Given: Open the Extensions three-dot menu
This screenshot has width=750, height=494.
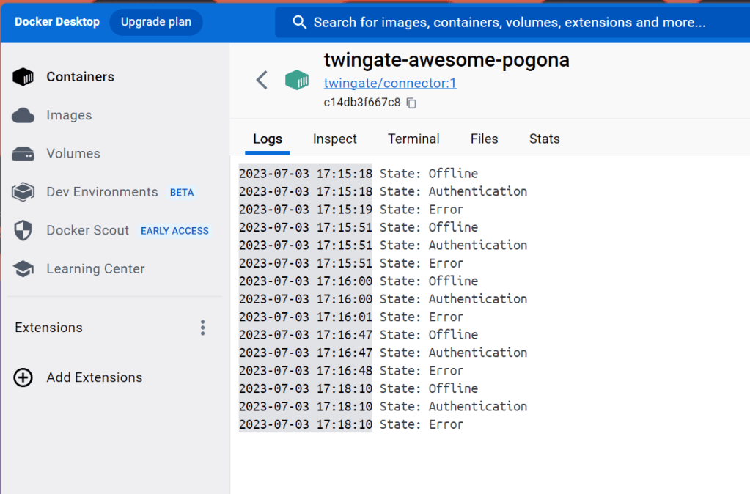Looking at the screenshot, I should [203, 328].
